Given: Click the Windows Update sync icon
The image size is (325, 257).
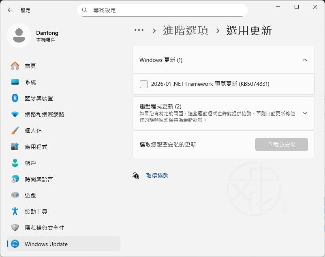Looking at the screenshot, I should [15, 244].
